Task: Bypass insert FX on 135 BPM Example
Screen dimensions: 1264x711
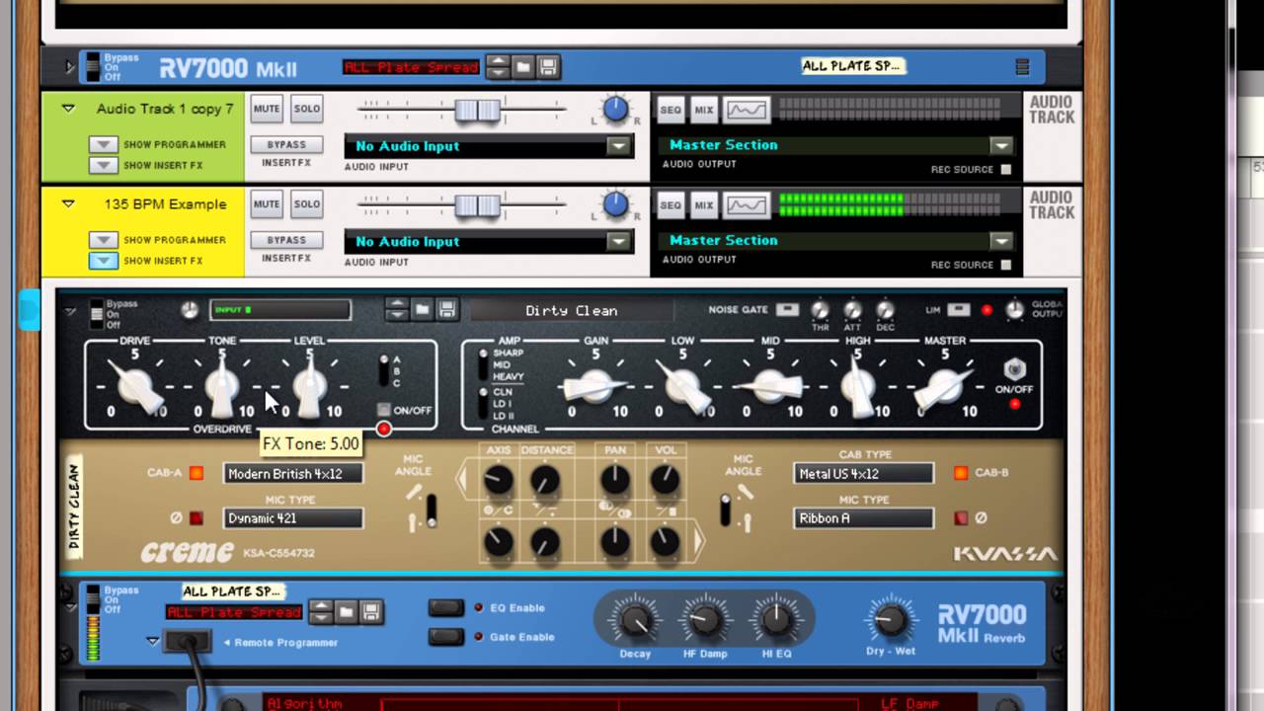Action: click(x=286, y=240)
